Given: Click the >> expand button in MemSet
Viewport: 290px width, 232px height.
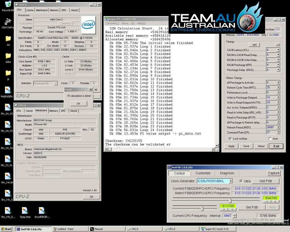Looking at the screenshot, I should [278, 44].
